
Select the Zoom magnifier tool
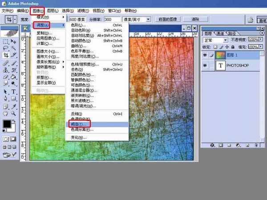coord(13,113)
